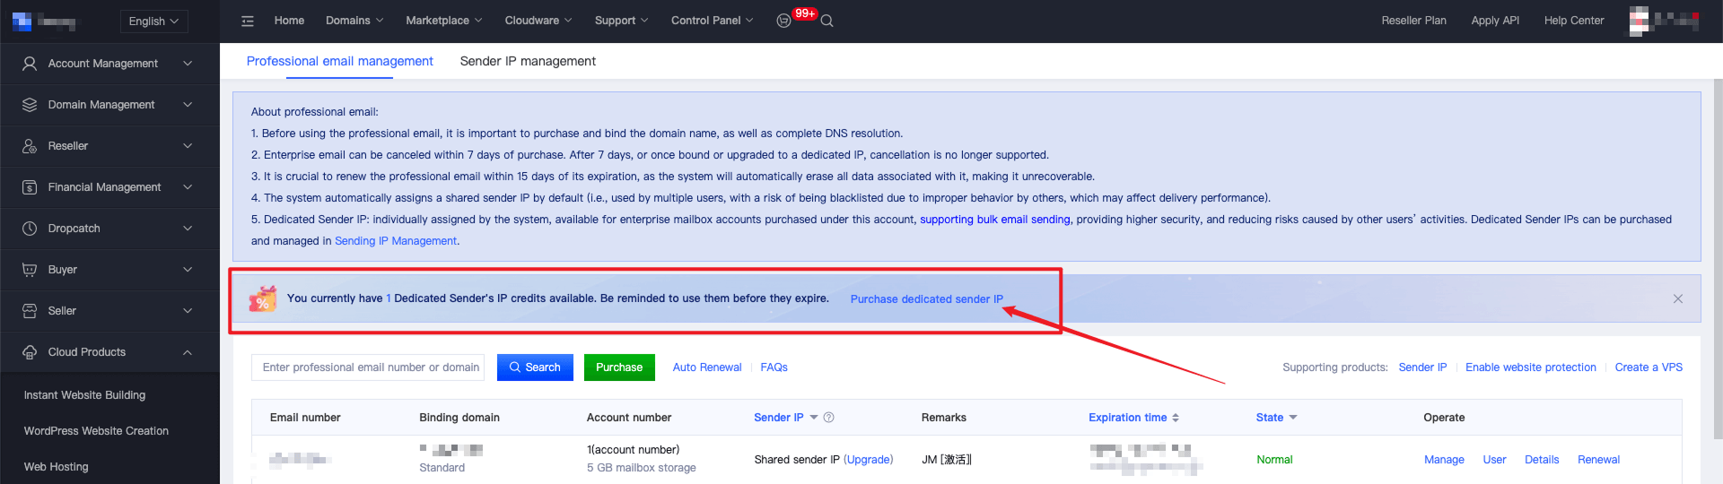Close the dedicated sender IP banner
This screenshot has height=484, width=1723.
pos(1677,298)
